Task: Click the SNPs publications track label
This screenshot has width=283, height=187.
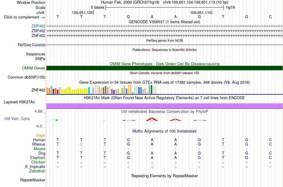Action: click(40, 59)
